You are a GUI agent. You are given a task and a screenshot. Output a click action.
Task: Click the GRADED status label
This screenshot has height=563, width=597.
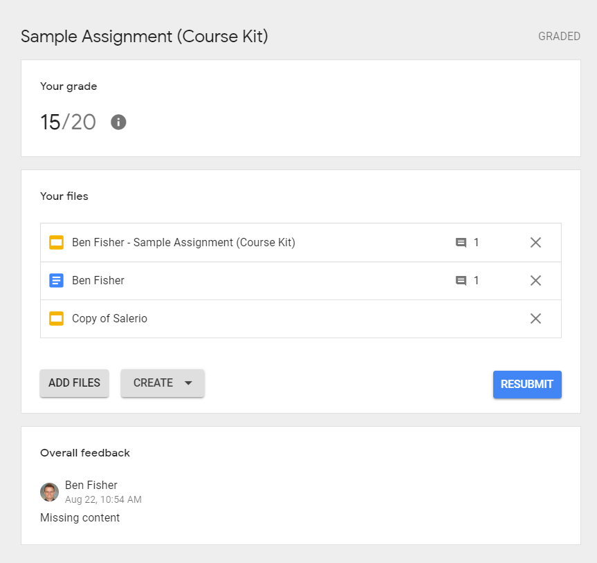click(x=559, y=37)
